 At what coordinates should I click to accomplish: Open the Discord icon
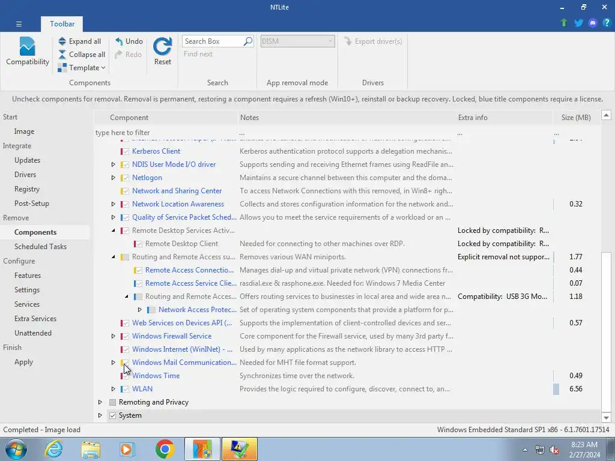[593, 23]
